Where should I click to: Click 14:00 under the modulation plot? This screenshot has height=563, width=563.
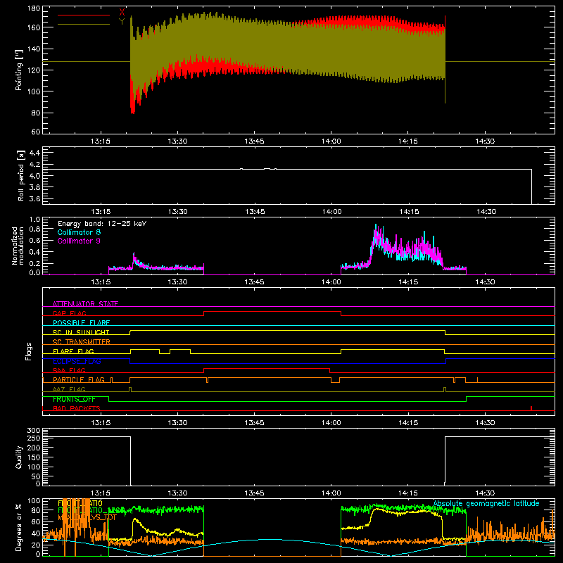point(331,282)
